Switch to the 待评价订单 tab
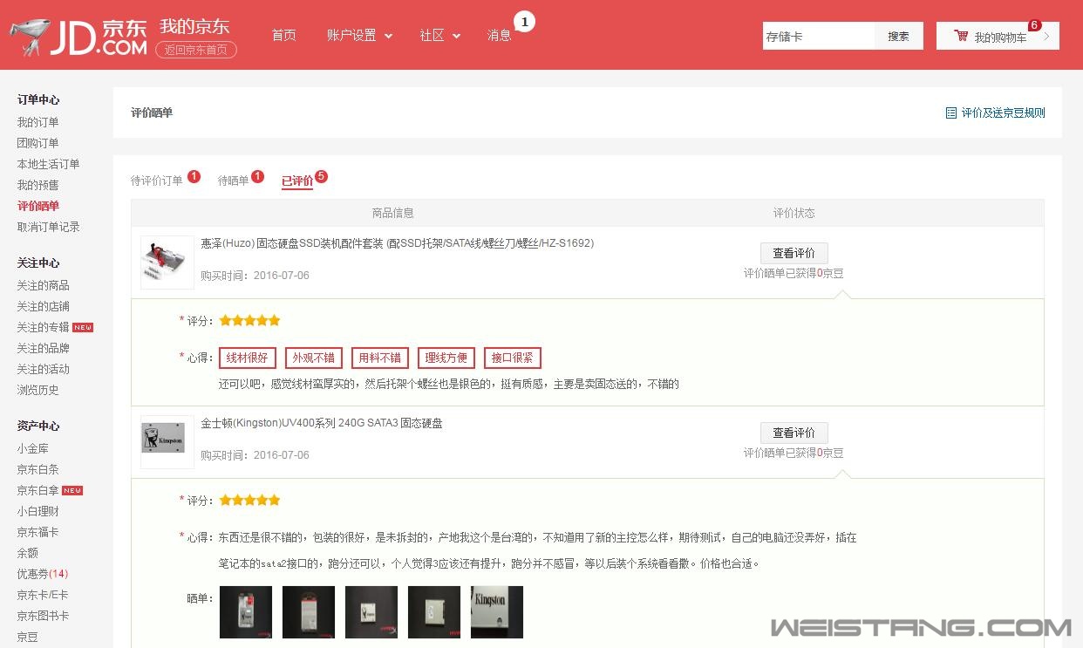The image size is (1083, 648). point(157,181)
